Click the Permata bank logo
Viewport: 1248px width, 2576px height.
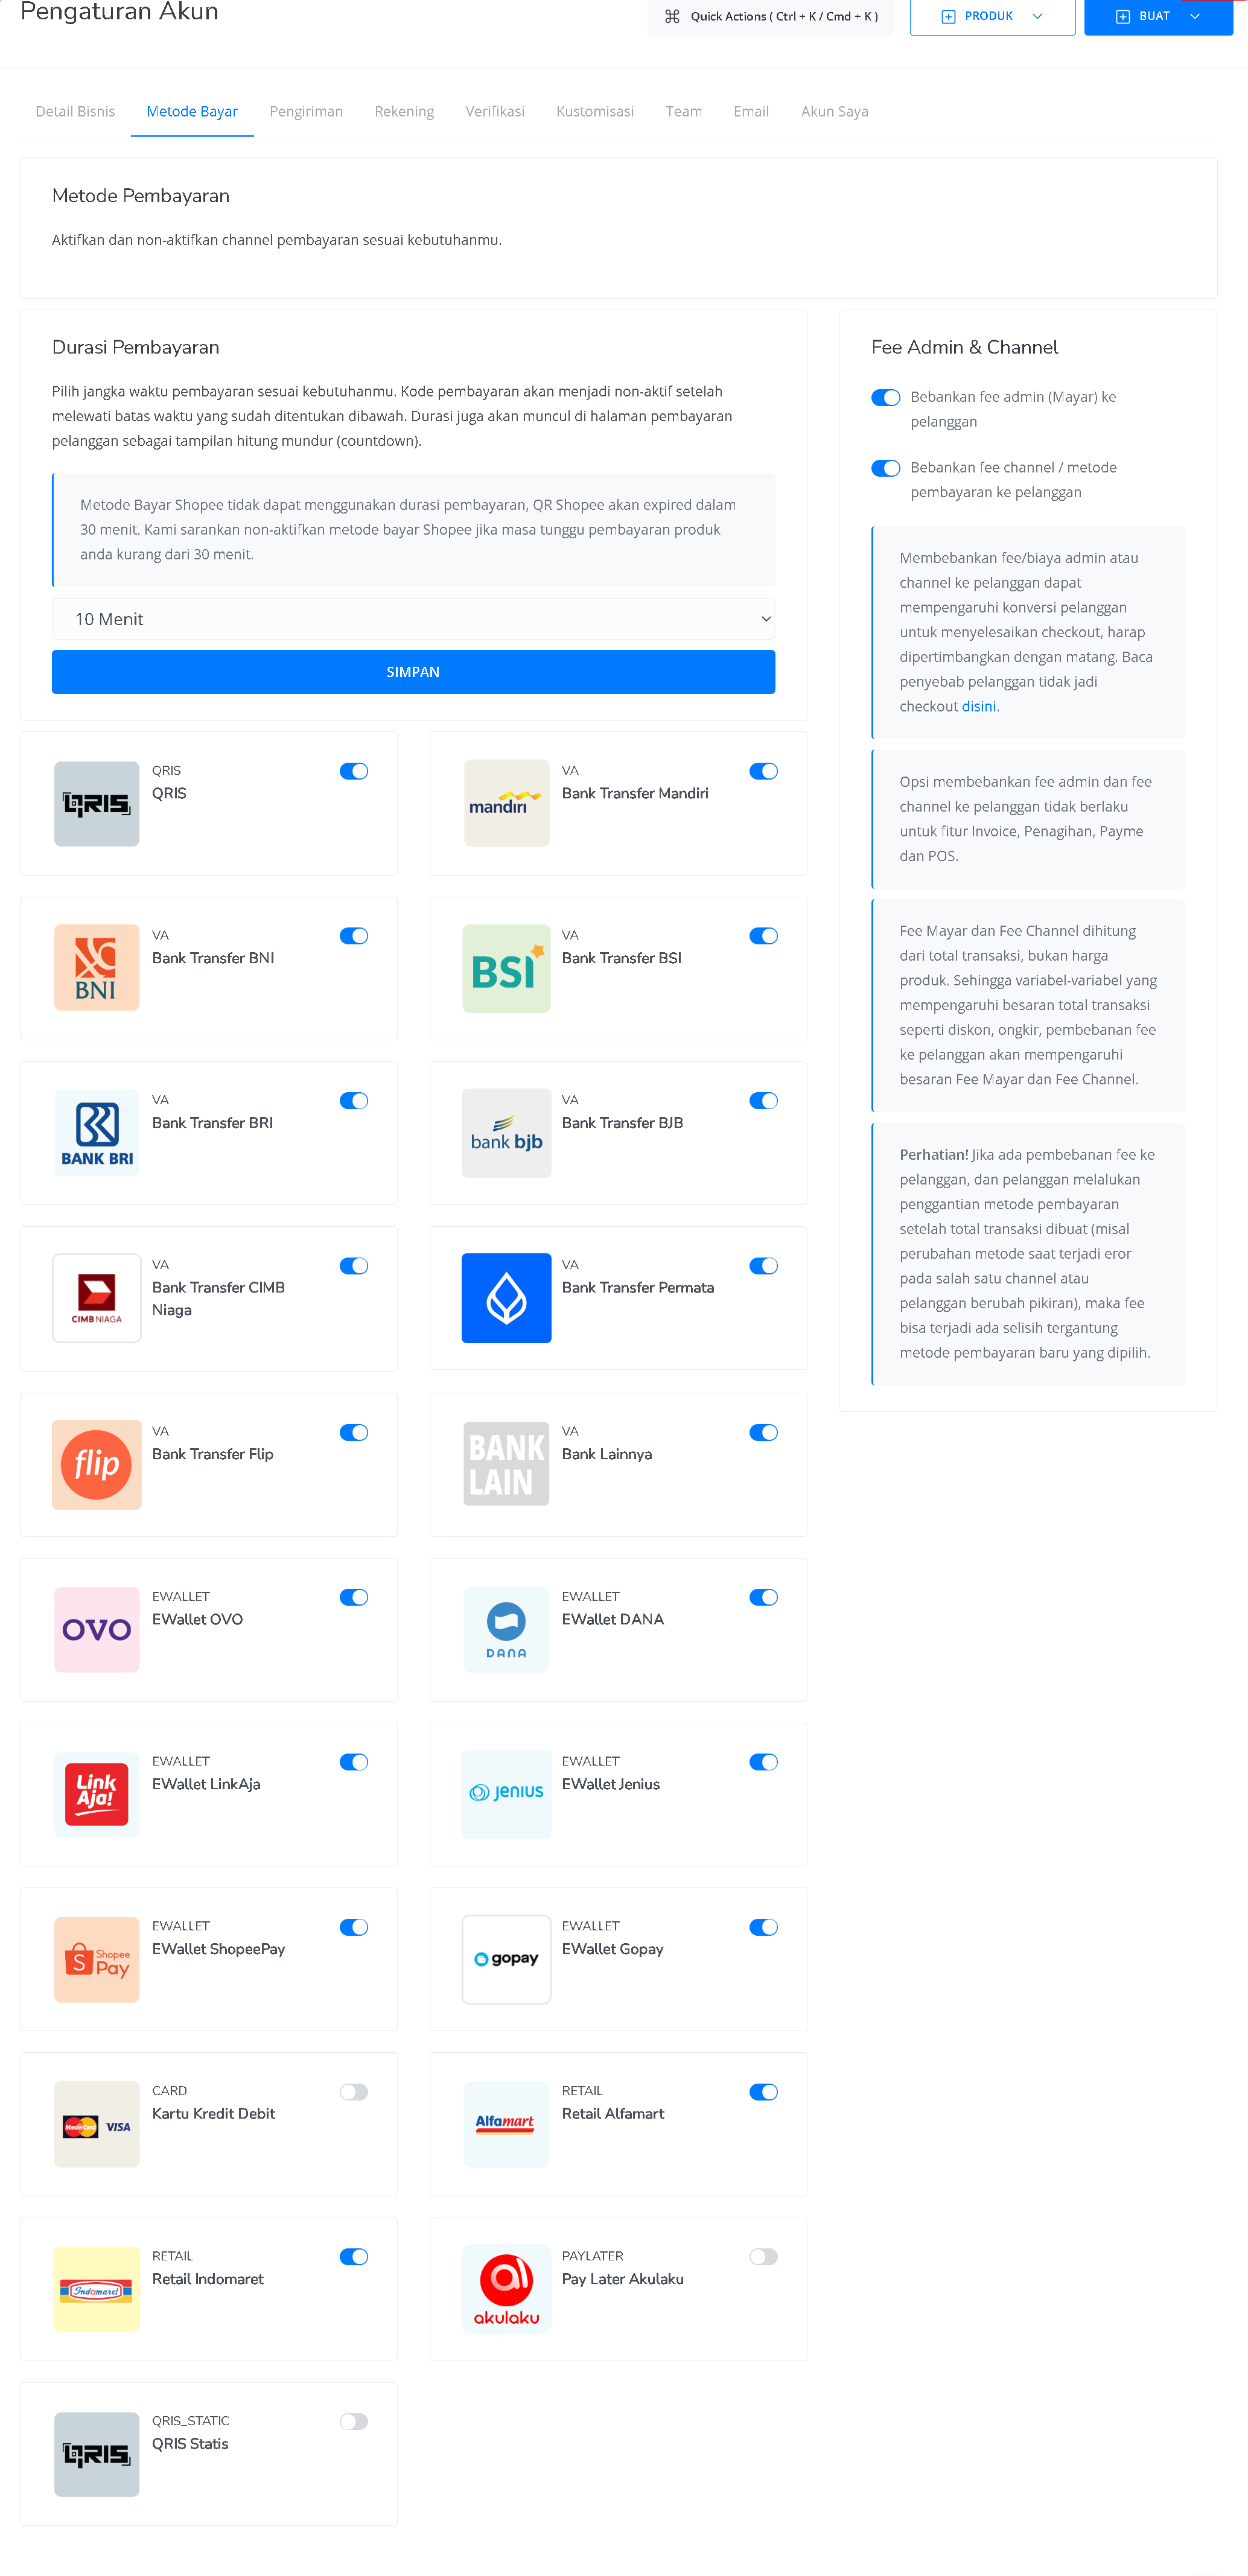[506, 1298]
